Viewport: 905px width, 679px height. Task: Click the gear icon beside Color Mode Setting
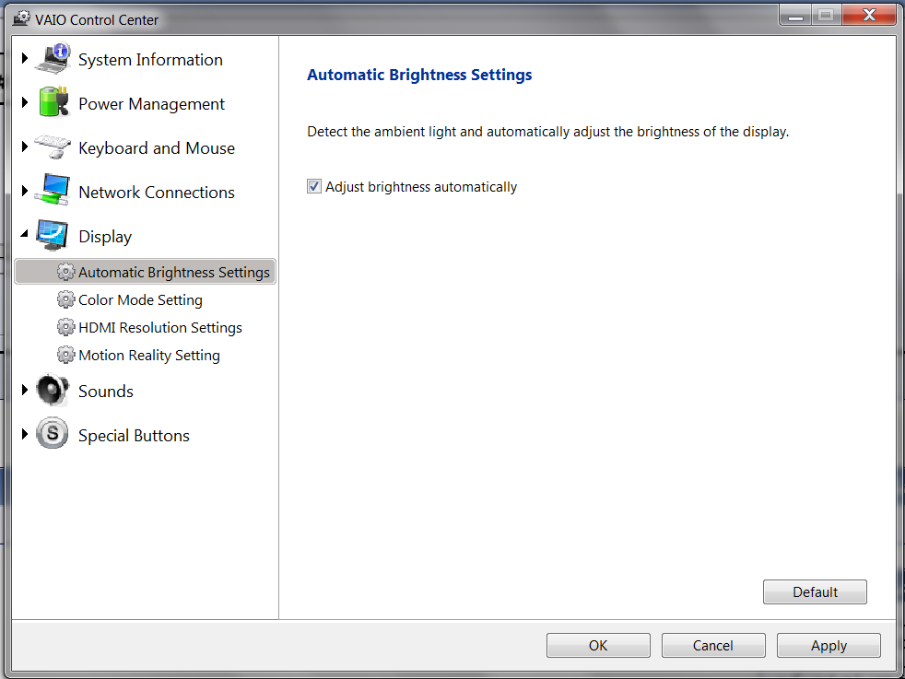coord(65,299)
